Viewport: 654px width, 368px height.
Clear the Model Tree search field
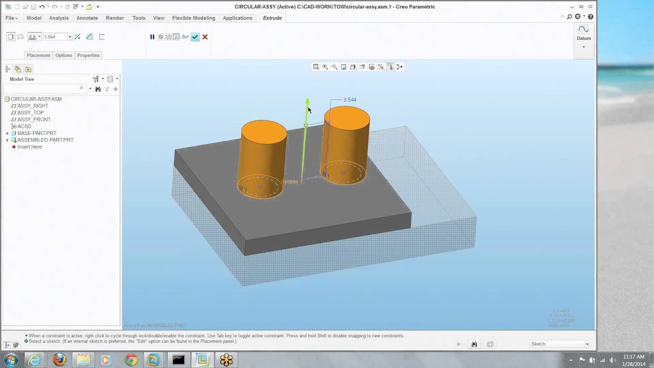point(81,88)
